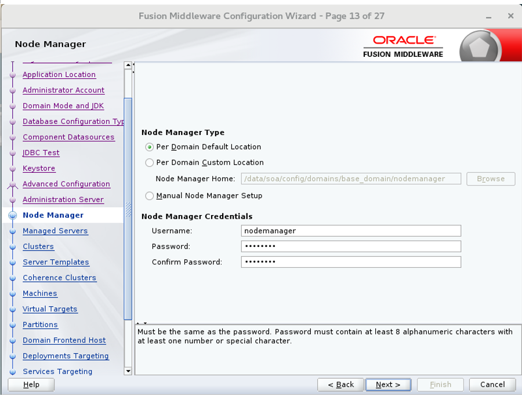Focus the Username field
Viewport: 522px width, 396px height.
(351, 231)
